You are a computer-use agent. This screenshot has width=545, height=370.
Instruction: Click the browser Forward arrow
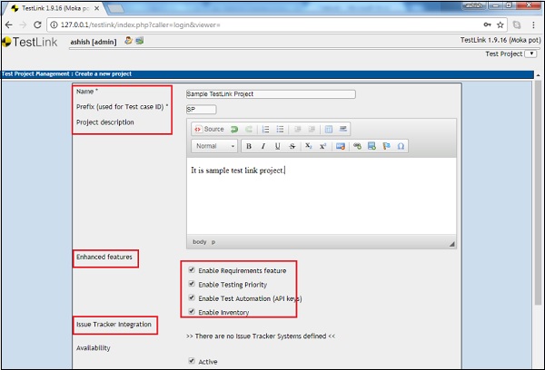23,24
